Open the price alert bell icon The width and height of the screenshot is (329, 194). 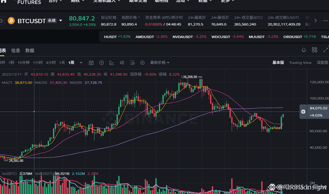304,50
